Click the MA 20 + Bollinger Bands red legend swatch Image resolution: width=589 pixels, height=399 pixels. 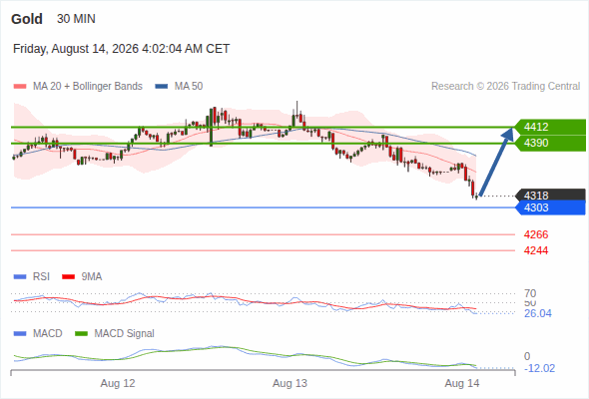(20, 87)
